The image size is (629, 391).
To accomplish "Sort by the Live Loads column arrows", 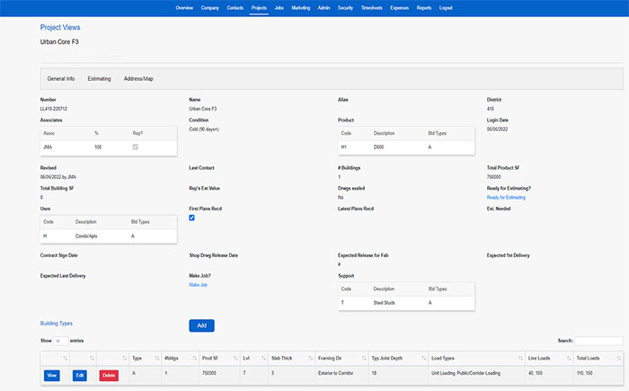I will coord(569,358).
